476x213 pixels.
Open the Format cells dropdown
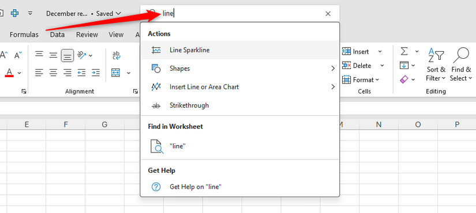(x=361, y=80)
